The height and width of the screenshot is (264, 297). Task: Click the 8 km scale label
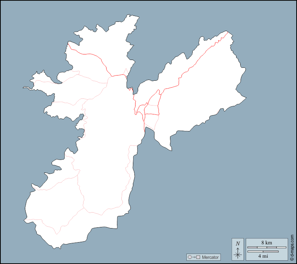pyautogui.click(x=267, y=243)
